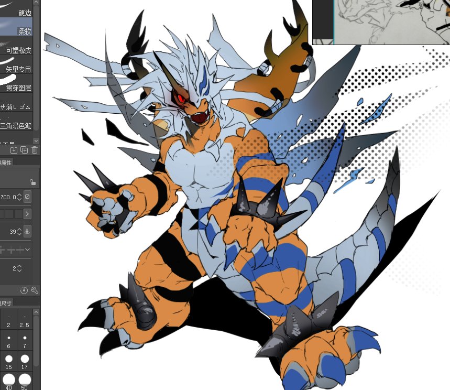
Task: Click the reset to initial settings icon
Action: click(x=24, y=290)
